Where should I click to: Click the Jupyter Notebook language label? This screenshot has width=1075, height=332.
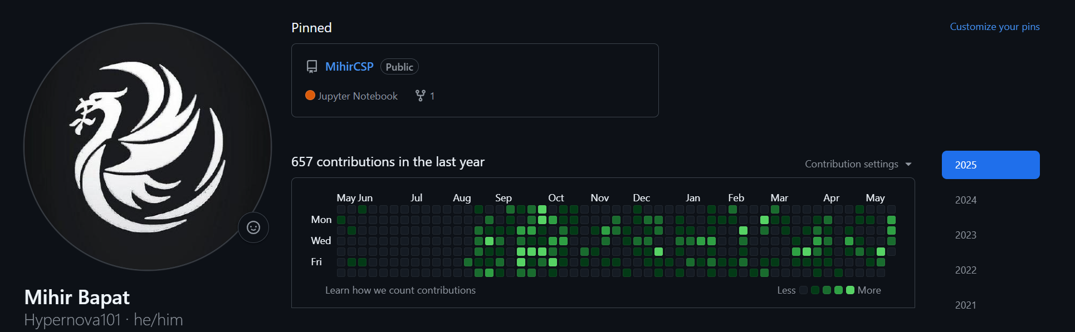pos(358,96)
